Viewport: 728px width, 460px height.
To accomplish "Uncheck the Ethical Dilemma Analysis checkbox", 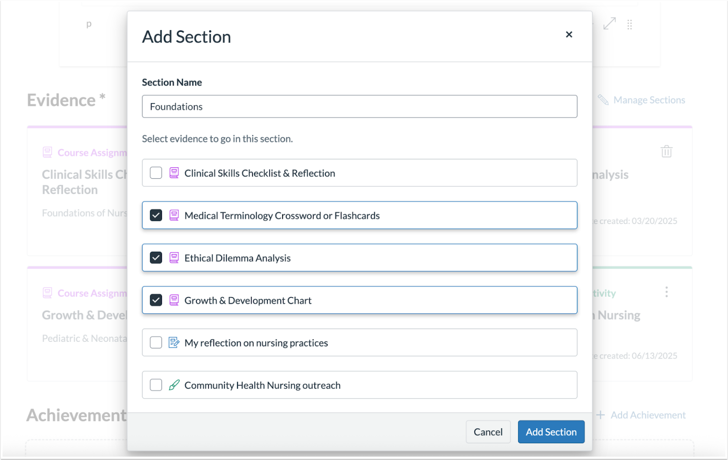I will 156,257.
